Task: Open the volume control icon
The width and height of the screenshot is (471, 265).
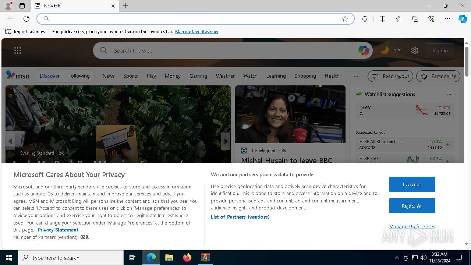Action: click(423, 258)
